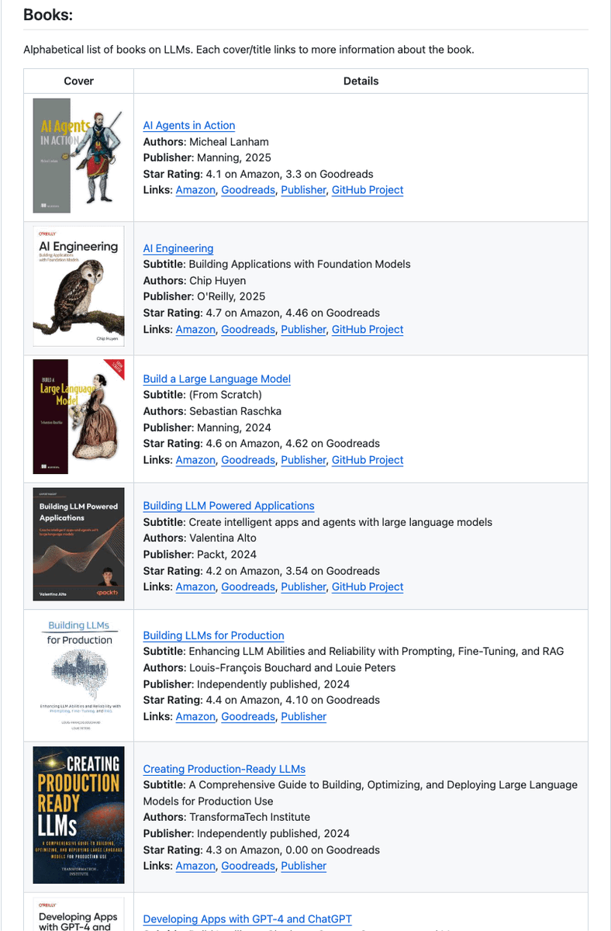Open the Amazon link for AI Agents in Action
The image size is (611, 931).
(x=195, y=189)
